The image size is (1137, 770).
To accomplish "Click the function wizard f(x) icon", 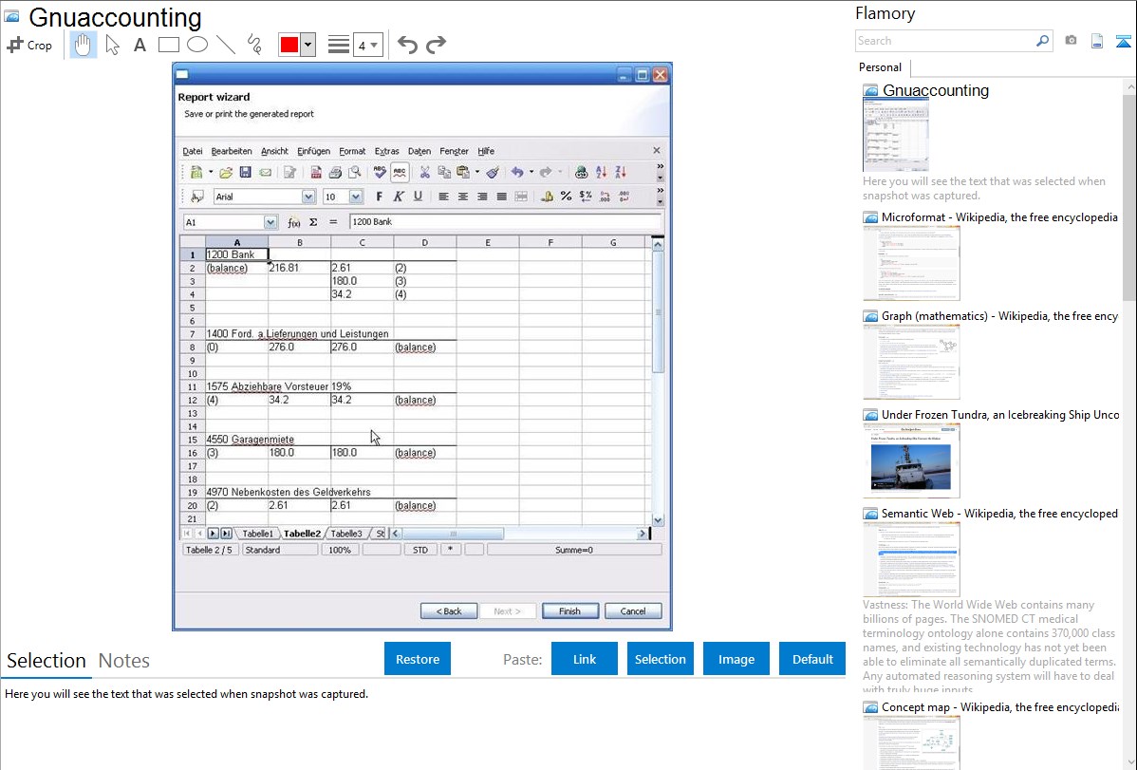I will pos(293,222).
